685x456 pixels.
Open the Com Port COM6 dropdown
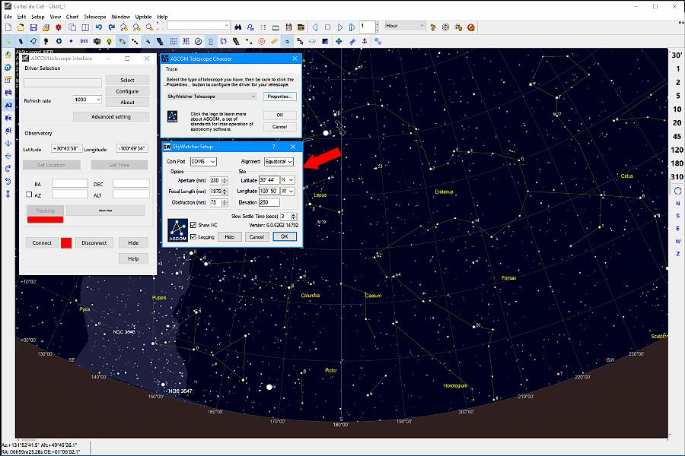pos(203,161)
